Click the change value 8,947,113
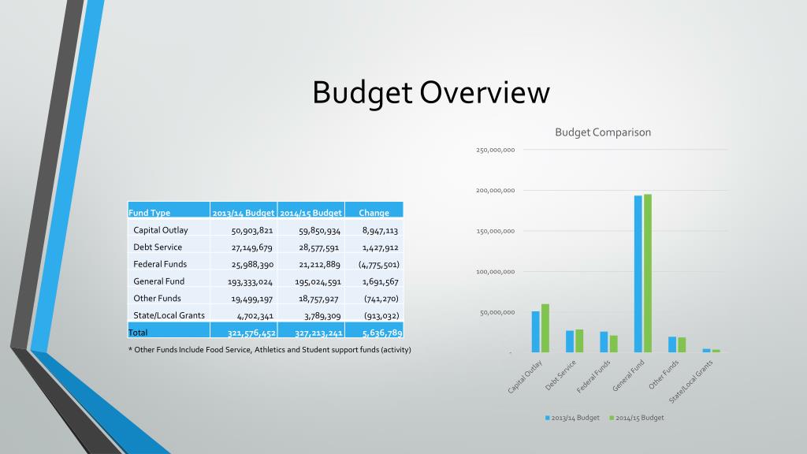Image resolution: width=807 pixels, height=454 pixels. [381, 231]
